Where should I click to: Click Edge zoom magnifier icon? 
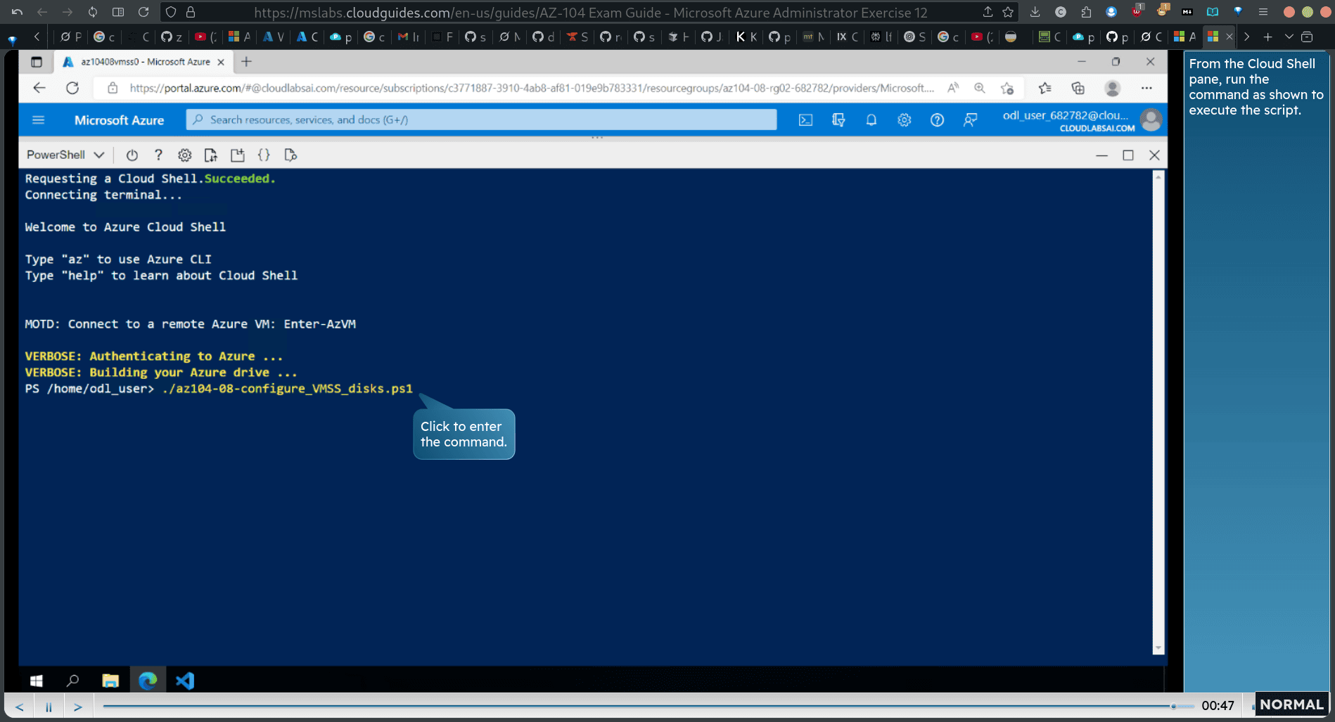pos(980,88)
